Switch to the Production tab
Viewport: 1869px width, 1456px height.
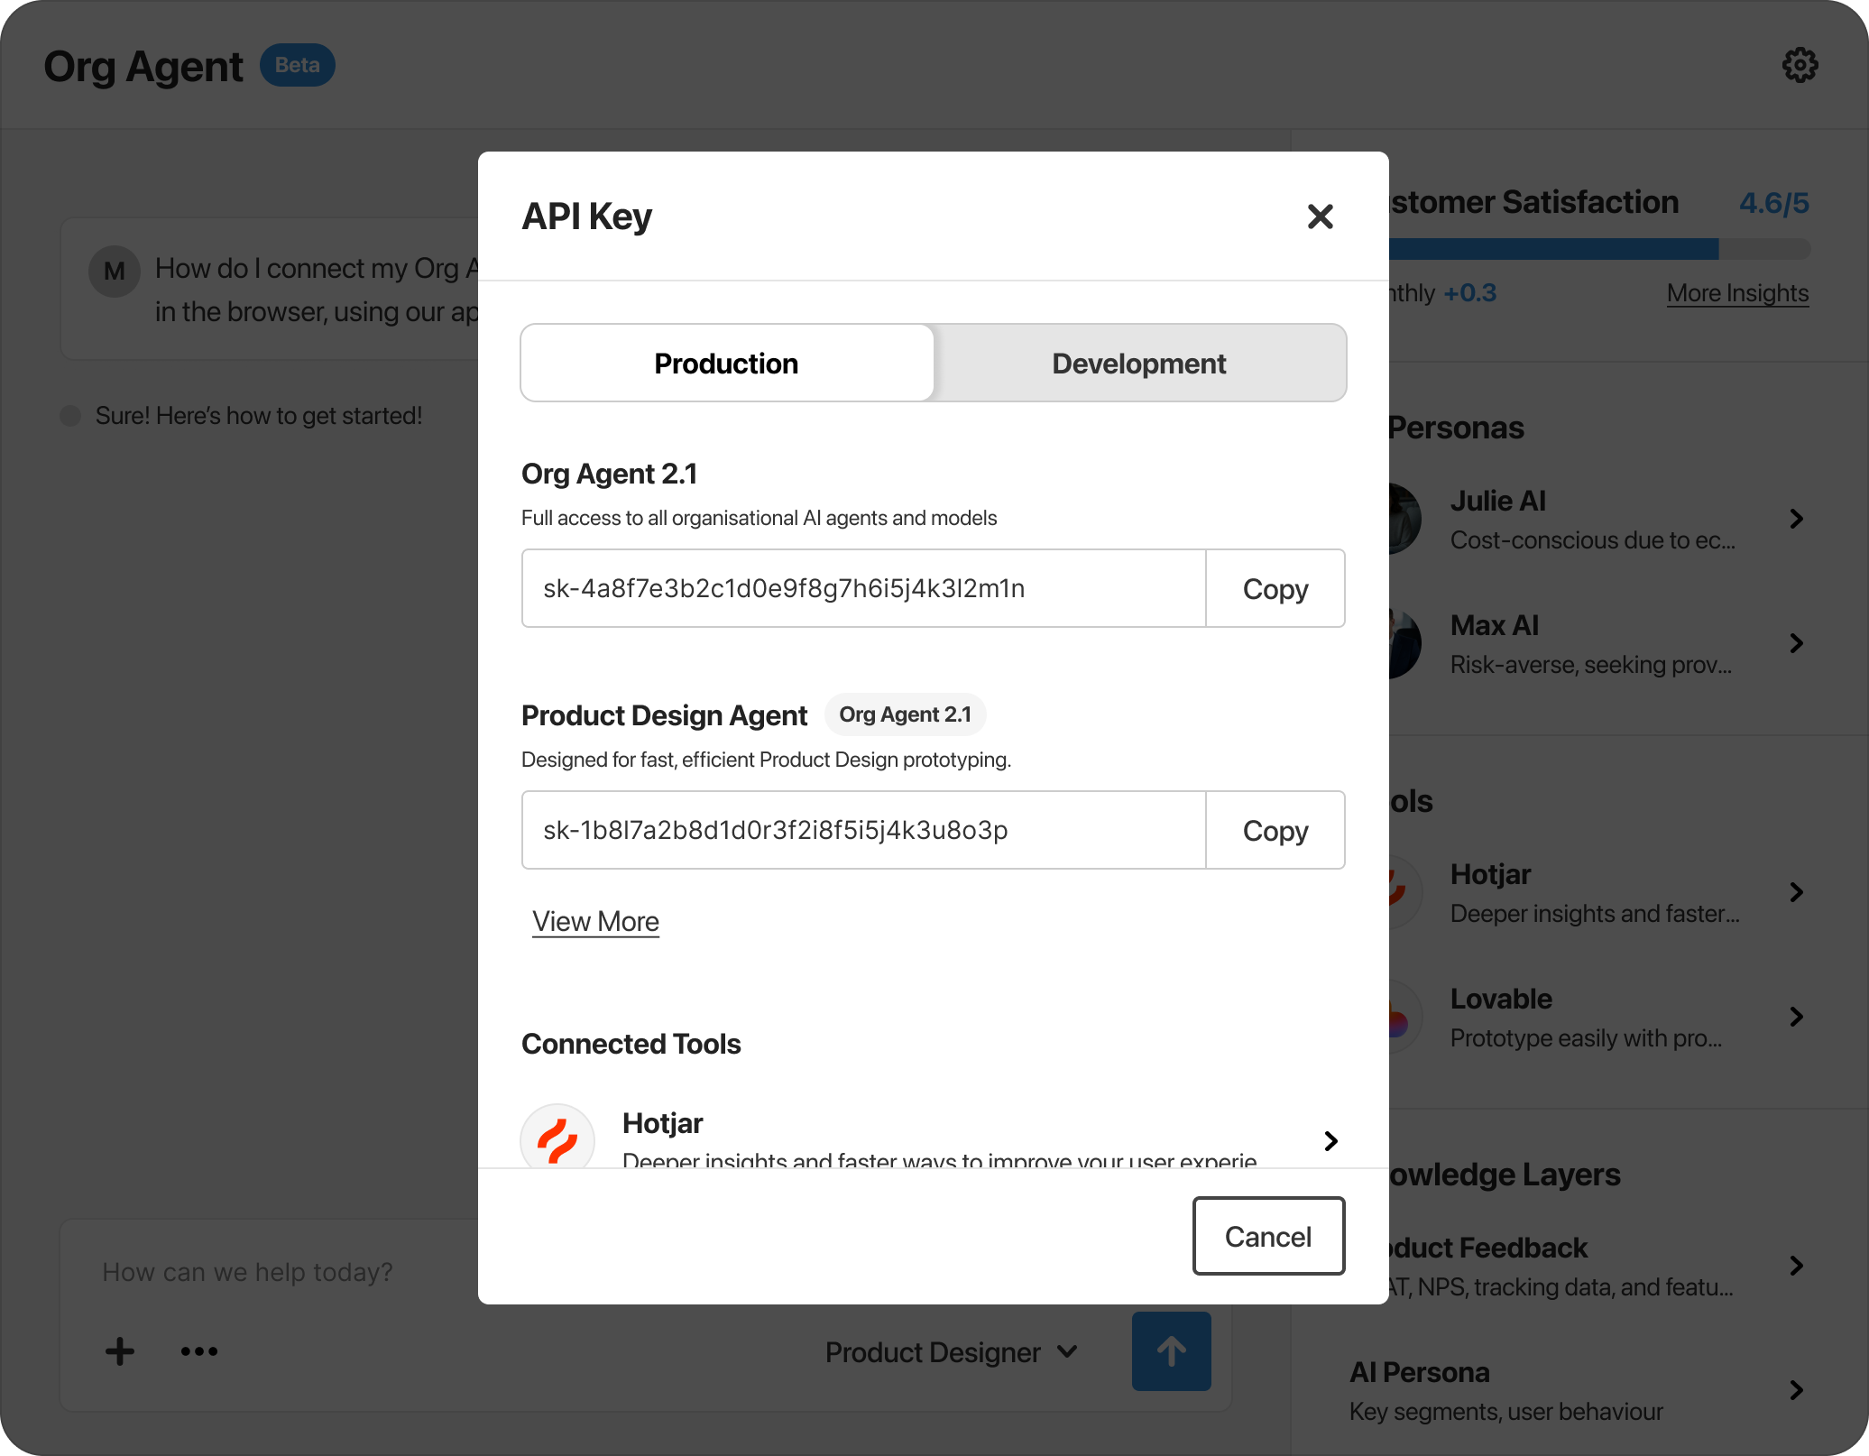pos(727,364)
